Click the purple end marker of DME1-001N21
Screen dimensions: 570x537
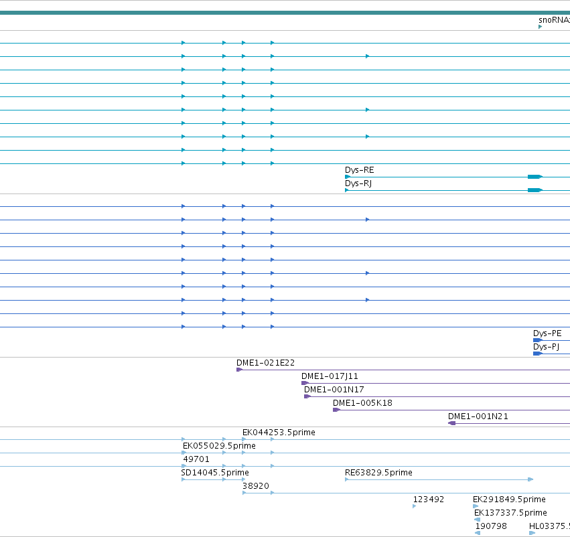tap(452, 423)
